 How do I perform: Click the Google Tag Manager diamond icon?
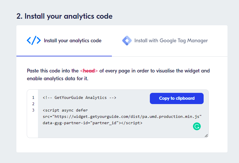(x=127, y=41)
